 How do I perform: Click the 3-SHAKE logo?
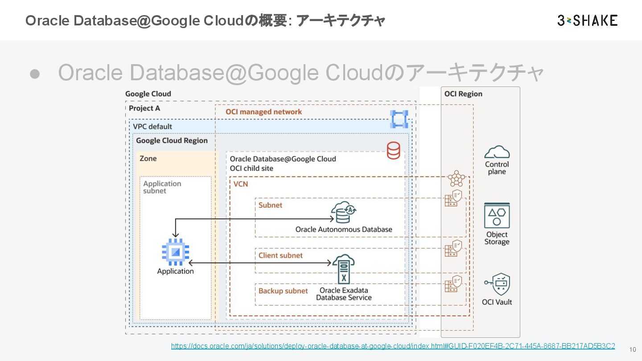point(588,21)
